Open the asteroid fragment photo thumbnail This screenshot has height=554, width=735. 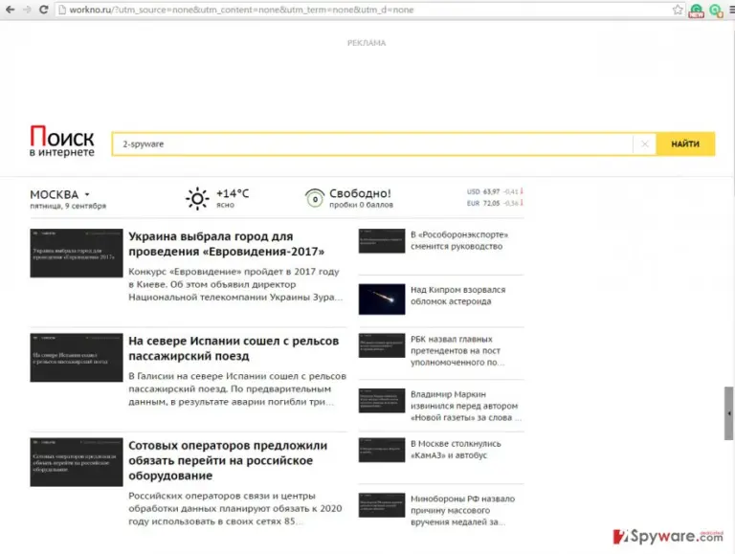[382, 299]
